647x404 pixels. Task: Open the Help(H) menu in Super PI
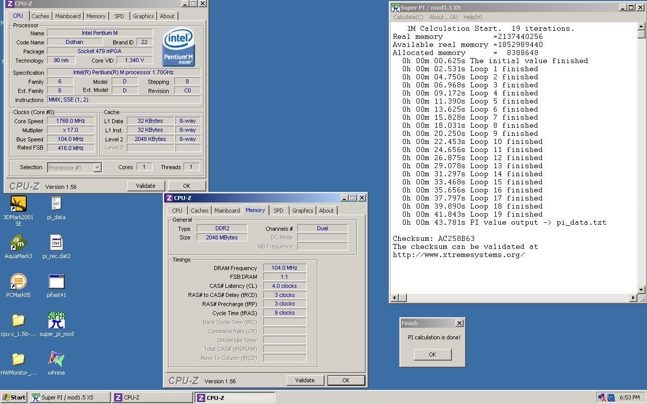click(x=473, y=17)
